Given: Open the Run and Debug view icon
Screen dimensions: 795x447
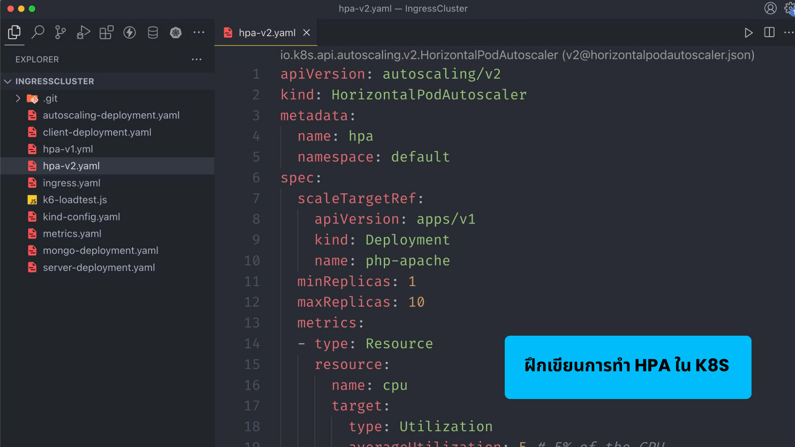Looking at the screenshot, I should pyautogui.click(x=83, y=32).
